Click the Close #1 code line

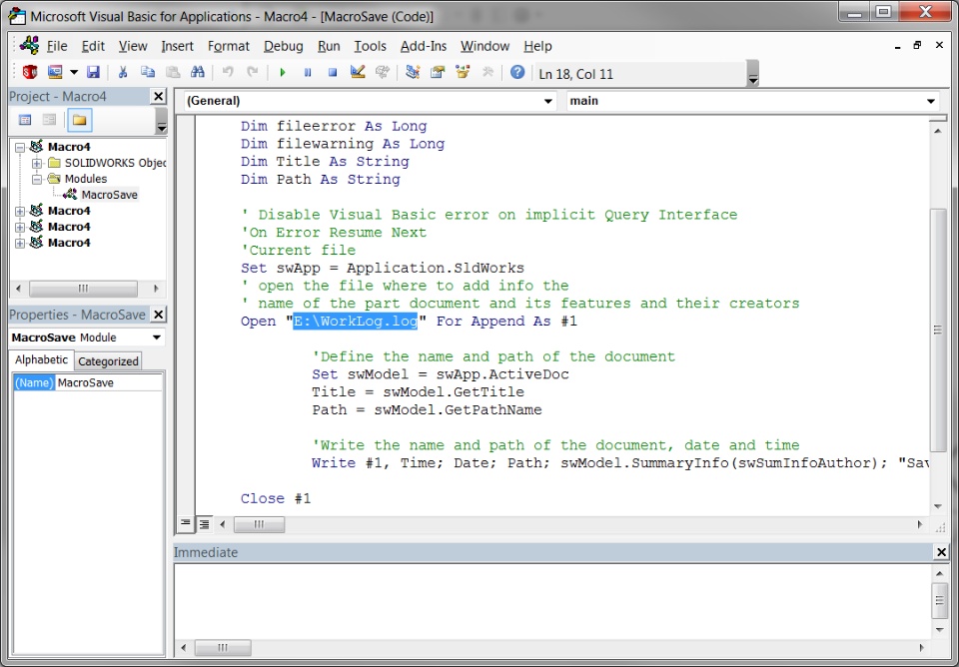pos(276,498)
